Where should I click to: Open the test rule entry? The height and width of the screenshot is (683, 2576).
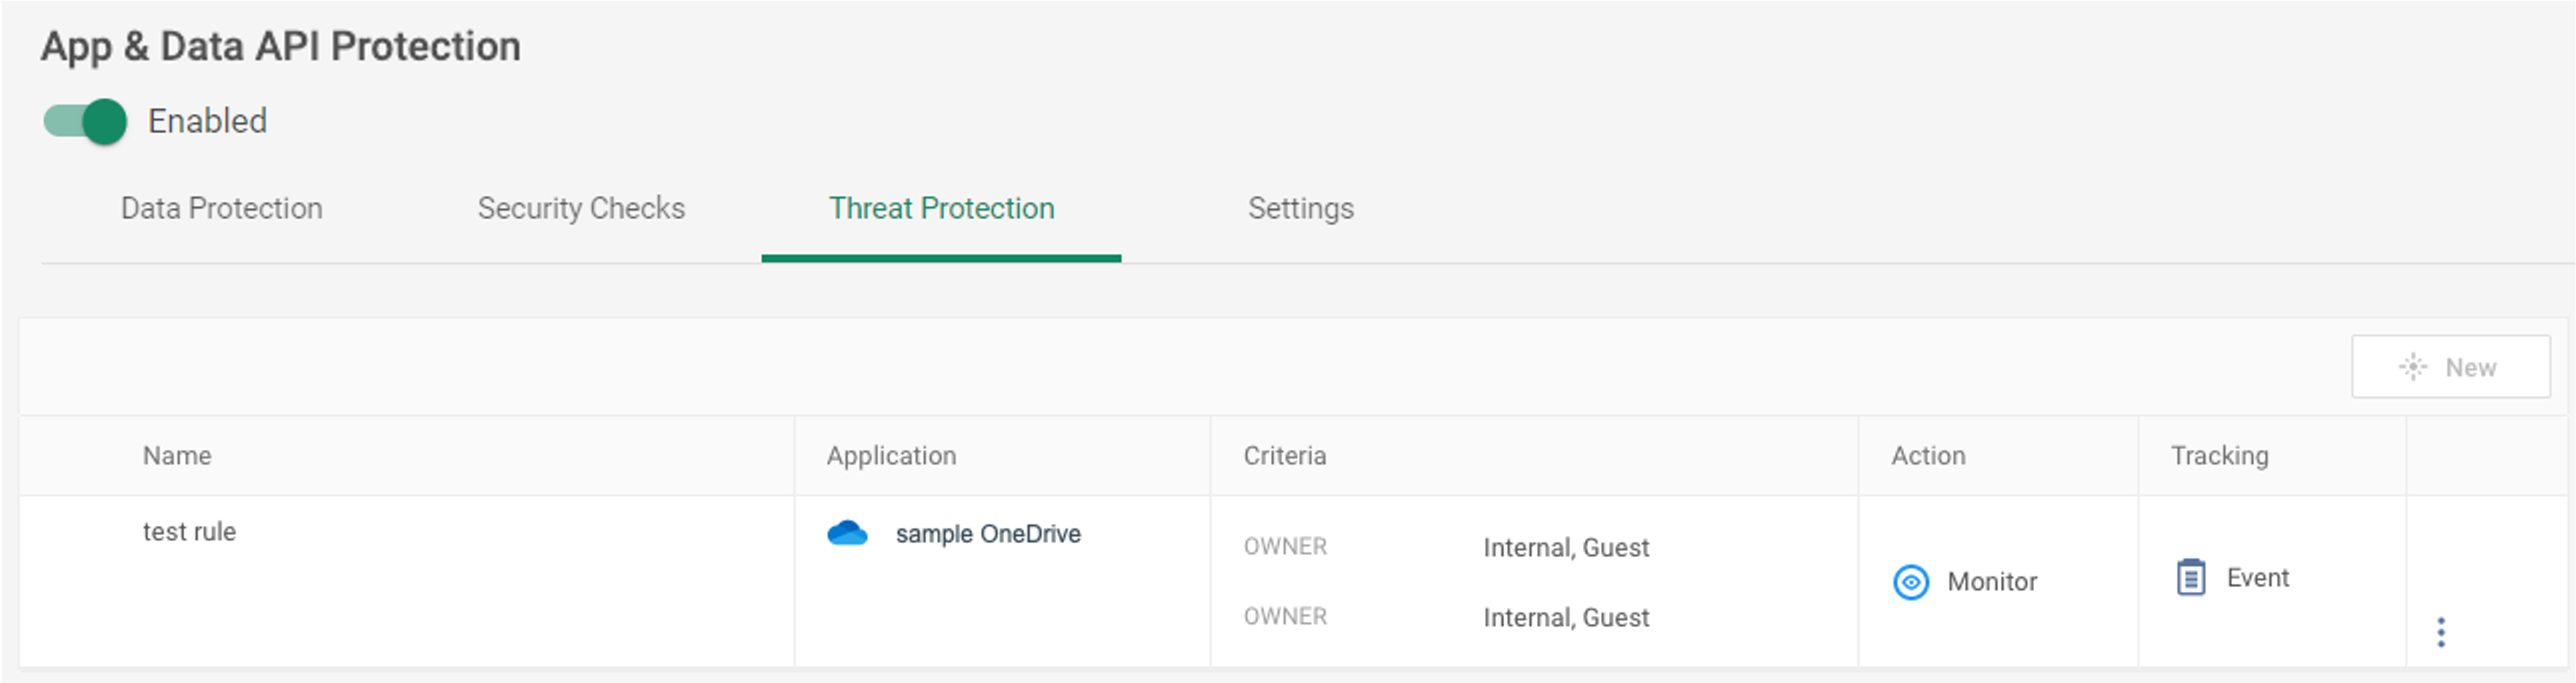(189, 532)
